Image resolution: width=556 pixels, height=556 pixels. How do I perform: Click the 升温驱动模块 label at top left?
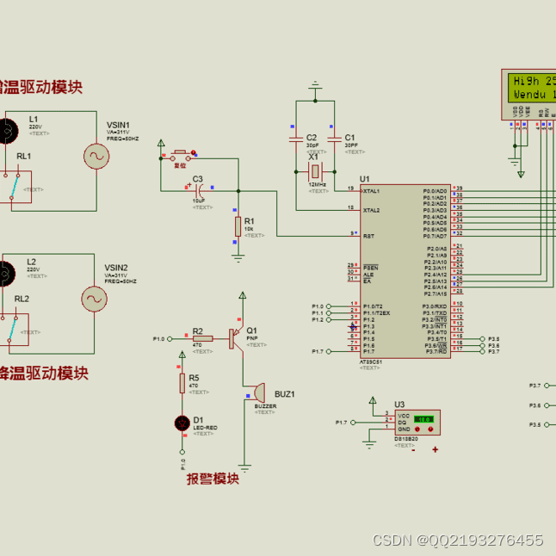(x=41, y=87)
